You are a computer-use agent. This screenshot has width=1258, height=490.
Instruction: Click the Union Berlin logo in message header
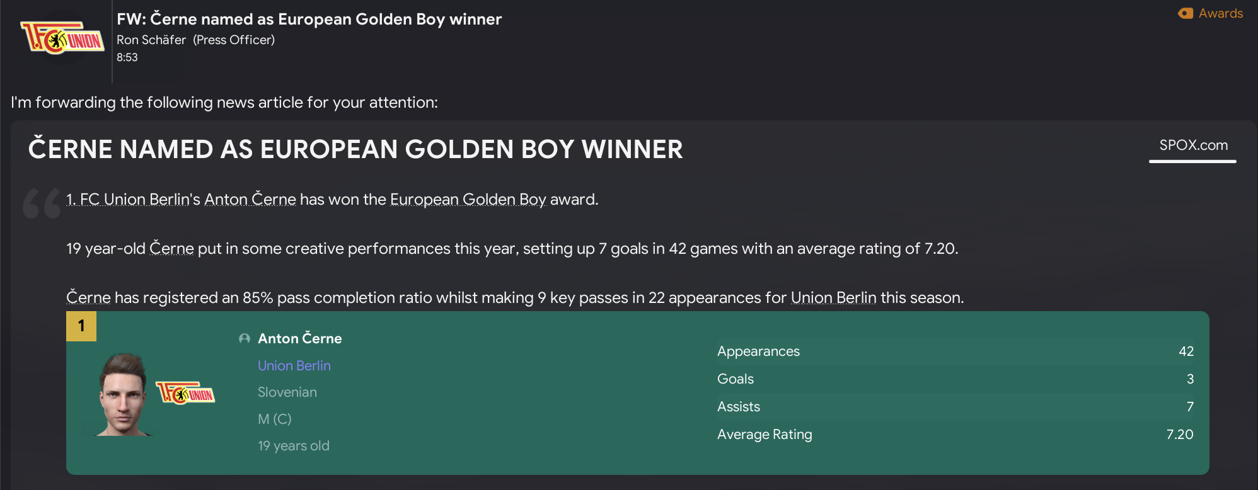point(62,39)
